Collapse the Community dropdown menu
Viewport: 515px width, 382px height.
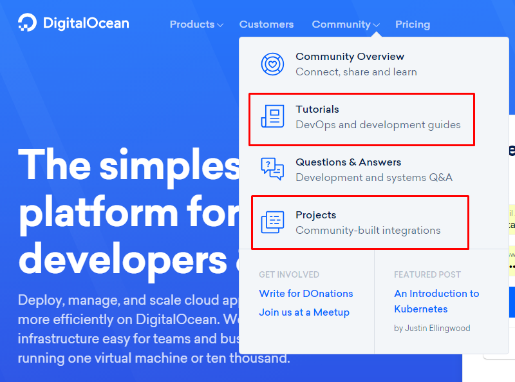346,24
